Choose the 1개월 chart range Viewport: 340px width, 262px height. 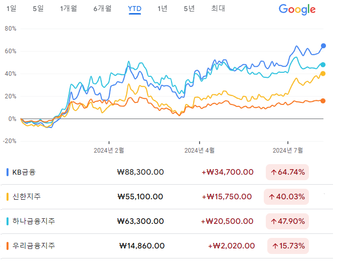click(x=69, y=9)
